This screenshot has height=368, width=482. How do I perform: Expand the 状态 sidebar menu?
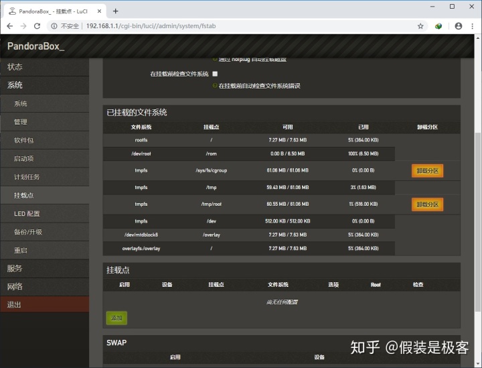(x=45, y=67)
